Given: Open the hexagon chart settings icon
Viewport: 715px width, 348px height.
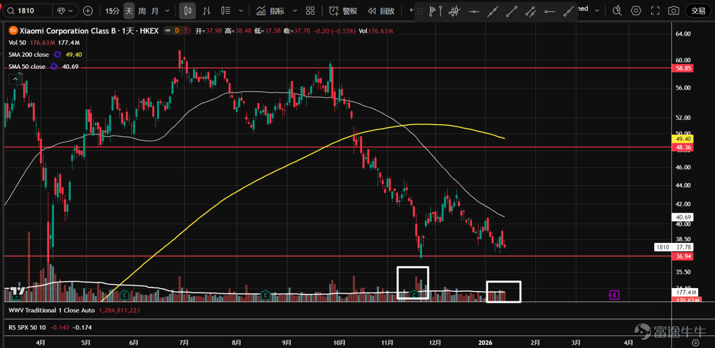Looking at the screenshot, I should pos(636,11).
